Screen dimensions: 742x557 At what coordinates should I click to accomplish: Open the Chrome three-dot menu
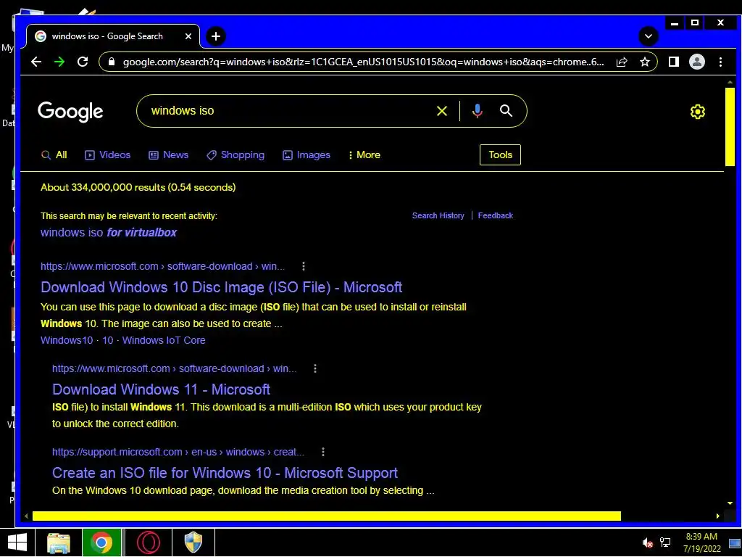720,62
